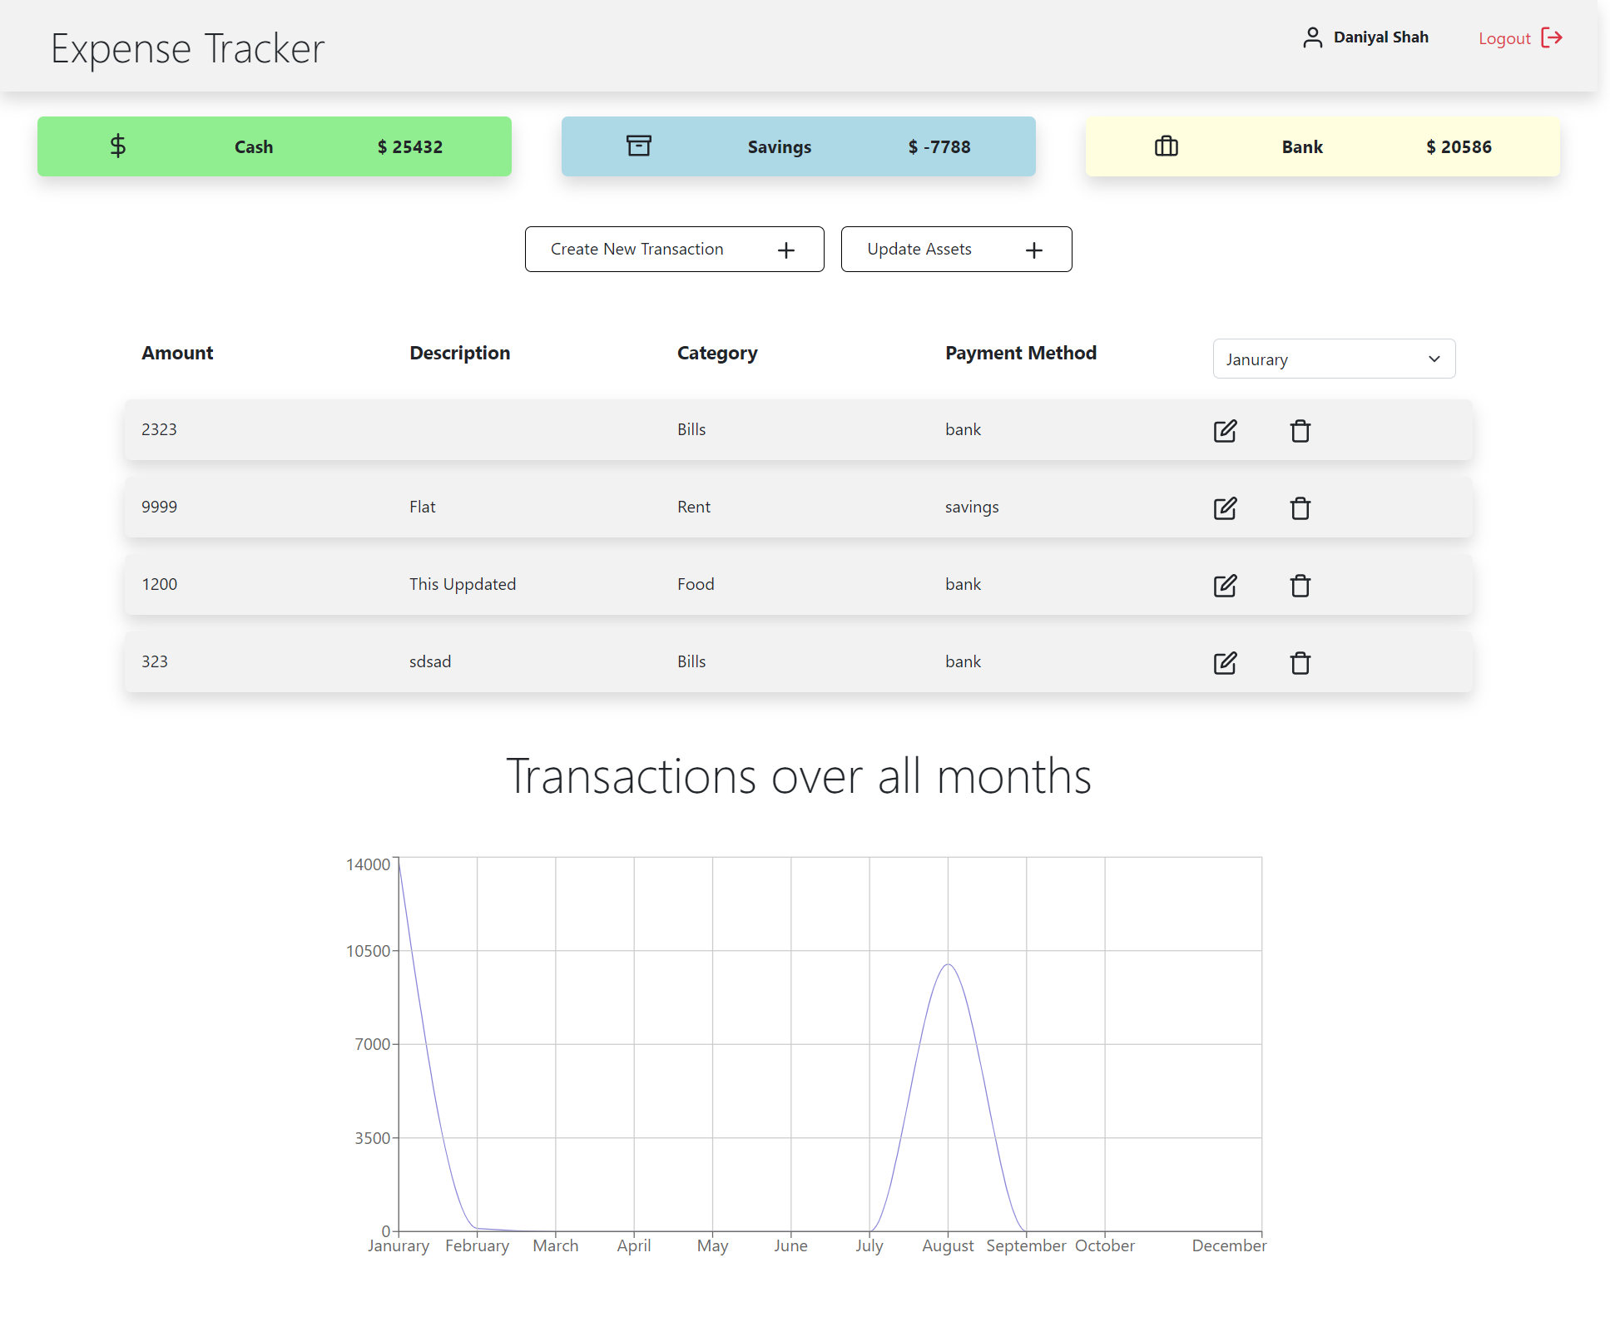Edit the Flat rent transaction
This screenshot has height=1317, width=1610.
pos(1225,508)
